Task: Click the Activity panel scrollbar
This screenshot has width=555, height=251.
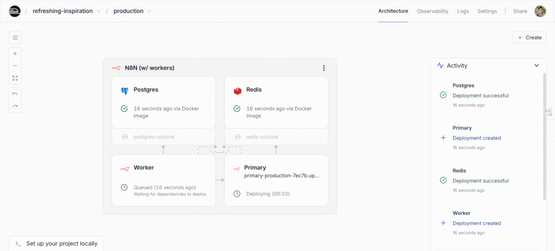Action: pyautogui.click(x=544, y=136)
